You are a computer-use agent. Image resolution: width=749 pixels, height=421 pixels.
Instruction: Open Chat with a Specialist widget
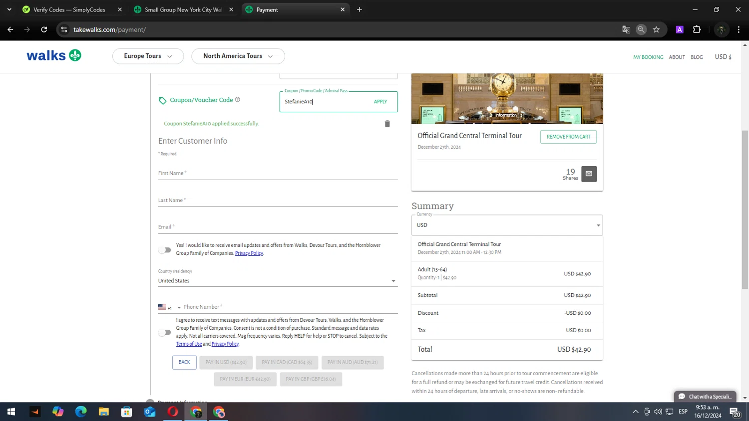[x=705, y=397]
